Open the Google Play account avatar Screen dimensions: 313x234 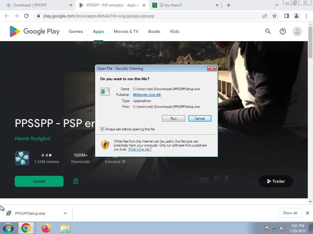click(x=297, y=31)
